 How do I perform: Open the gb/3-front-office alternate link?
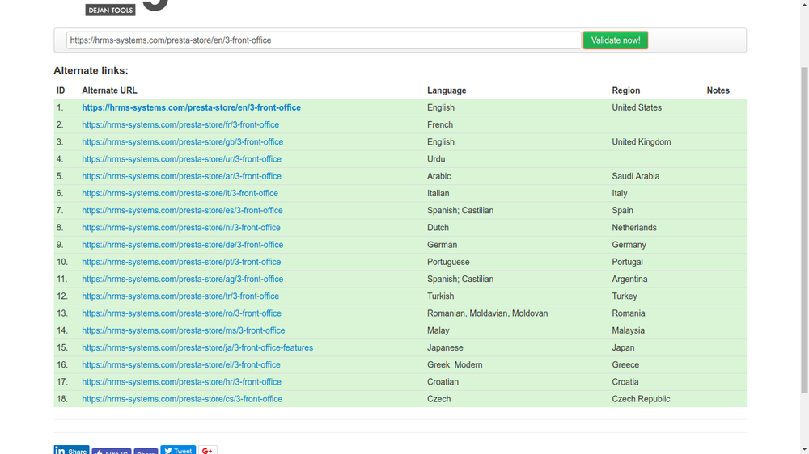click(183, 141)
